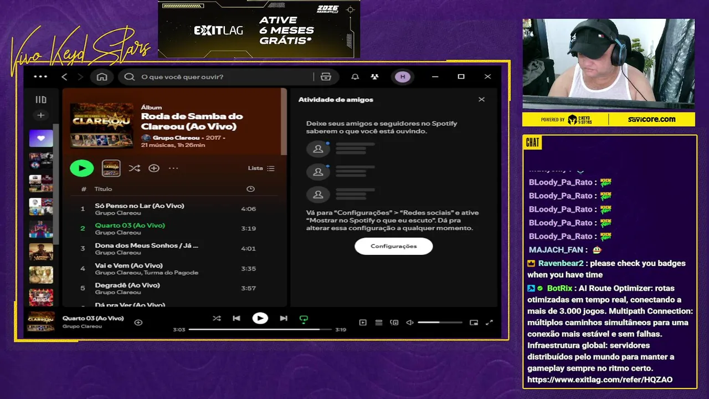Sort by the Título column header
The width and height of the screenshot is (709, 399).
(x=104, y=189)
